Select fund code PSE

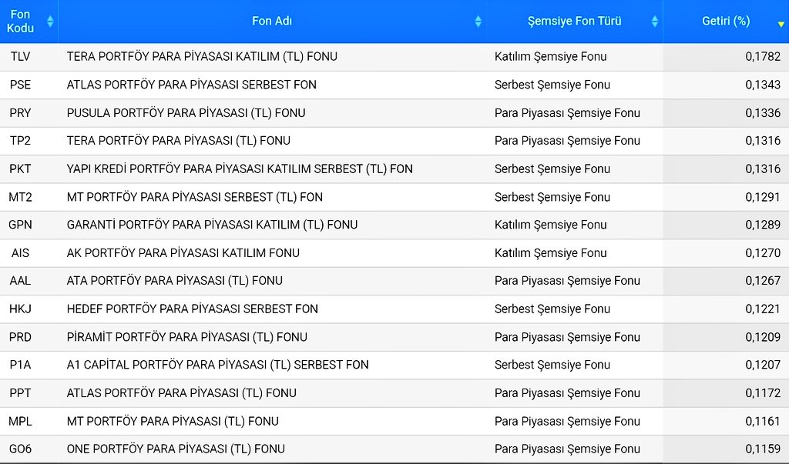pyautogui.click(x=20, y=85)
